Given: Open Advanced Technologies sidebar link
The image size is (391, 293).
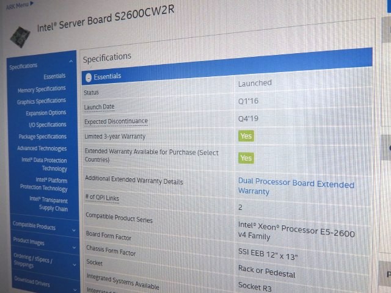Looking at the screenshot, I should [42, 148].
